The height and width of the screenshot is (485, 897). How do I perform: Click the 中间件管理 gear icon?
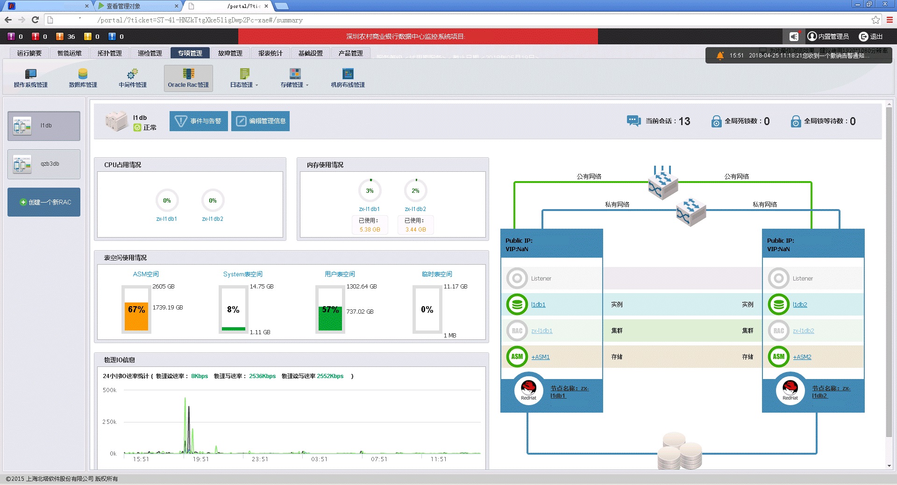[132, 74]
